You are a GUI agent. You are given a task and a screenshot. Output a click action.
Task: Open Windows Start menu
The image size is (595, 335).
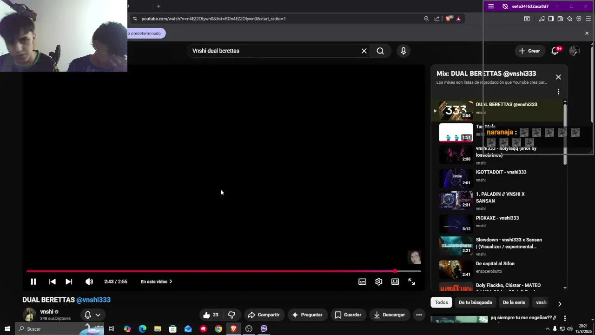pyautogui.click(x=7, y=329)
